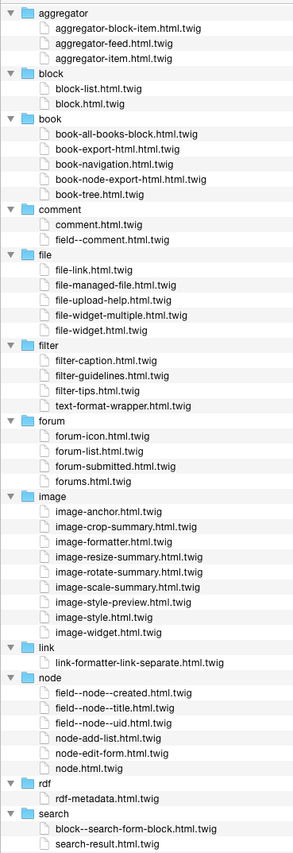Collapse the filter folder disclosure triangle
This screenshot has width=293, height=853.
[x=10, y=346]
